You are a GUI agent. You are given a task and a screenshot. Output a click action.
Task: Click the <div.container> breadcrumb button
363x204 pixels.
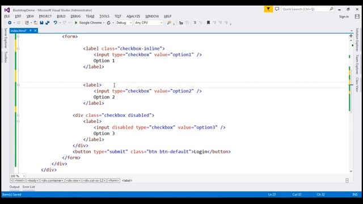click(52, 180)
